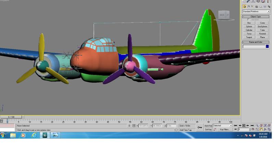This screenshot has height=154, width=274.
Task: Collapse the Object Type rollout
Action: (x=256, y=16)
